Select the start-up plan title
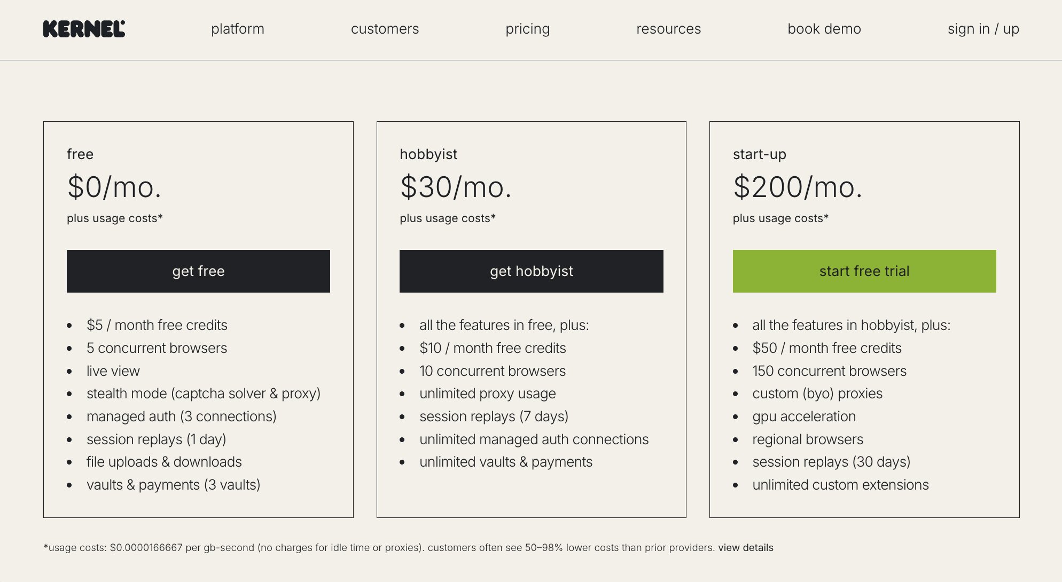 [759, 154]
